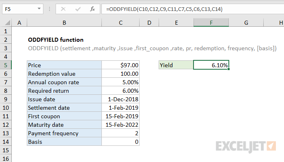
Task: Select row 2 header
Action: 6,40
